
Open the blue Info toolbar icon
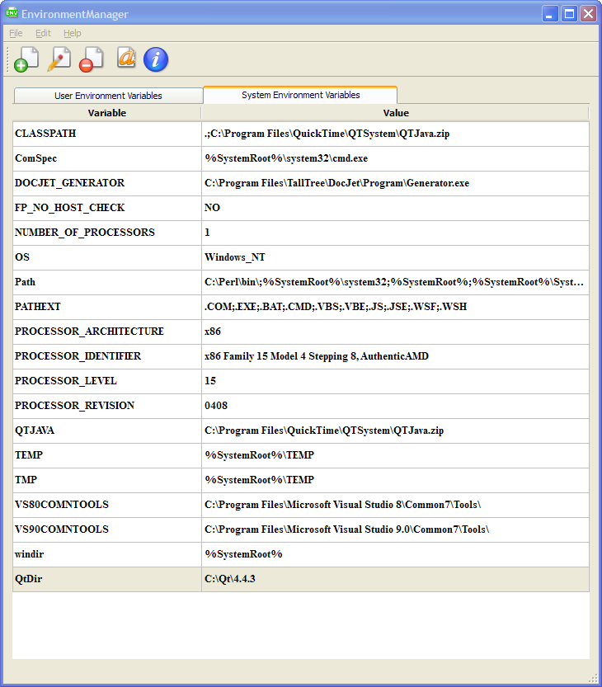click(x=156, y=59)
